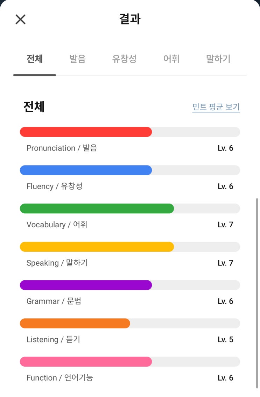
Task: Open the 유창성 tab
Action: coord(124,59)
